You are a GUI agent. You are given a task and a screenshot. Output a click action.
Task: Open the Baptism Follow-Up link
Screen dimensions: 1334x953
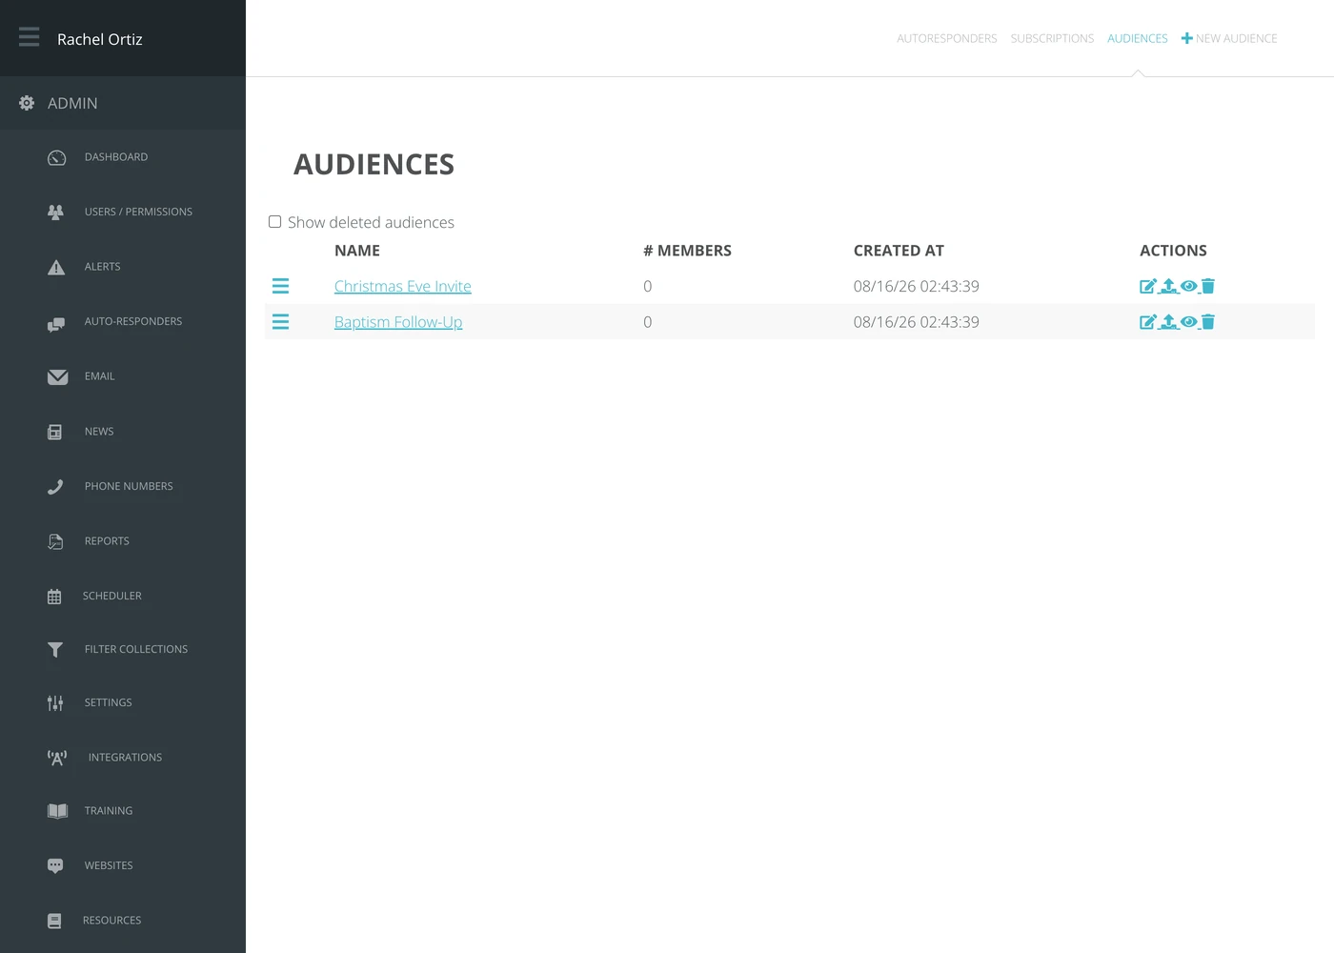[398, 322]
